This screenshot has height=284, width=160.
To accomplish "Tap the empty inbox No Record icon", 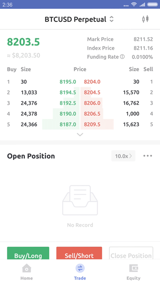I will pyautogui.click(x=80, y=200).
